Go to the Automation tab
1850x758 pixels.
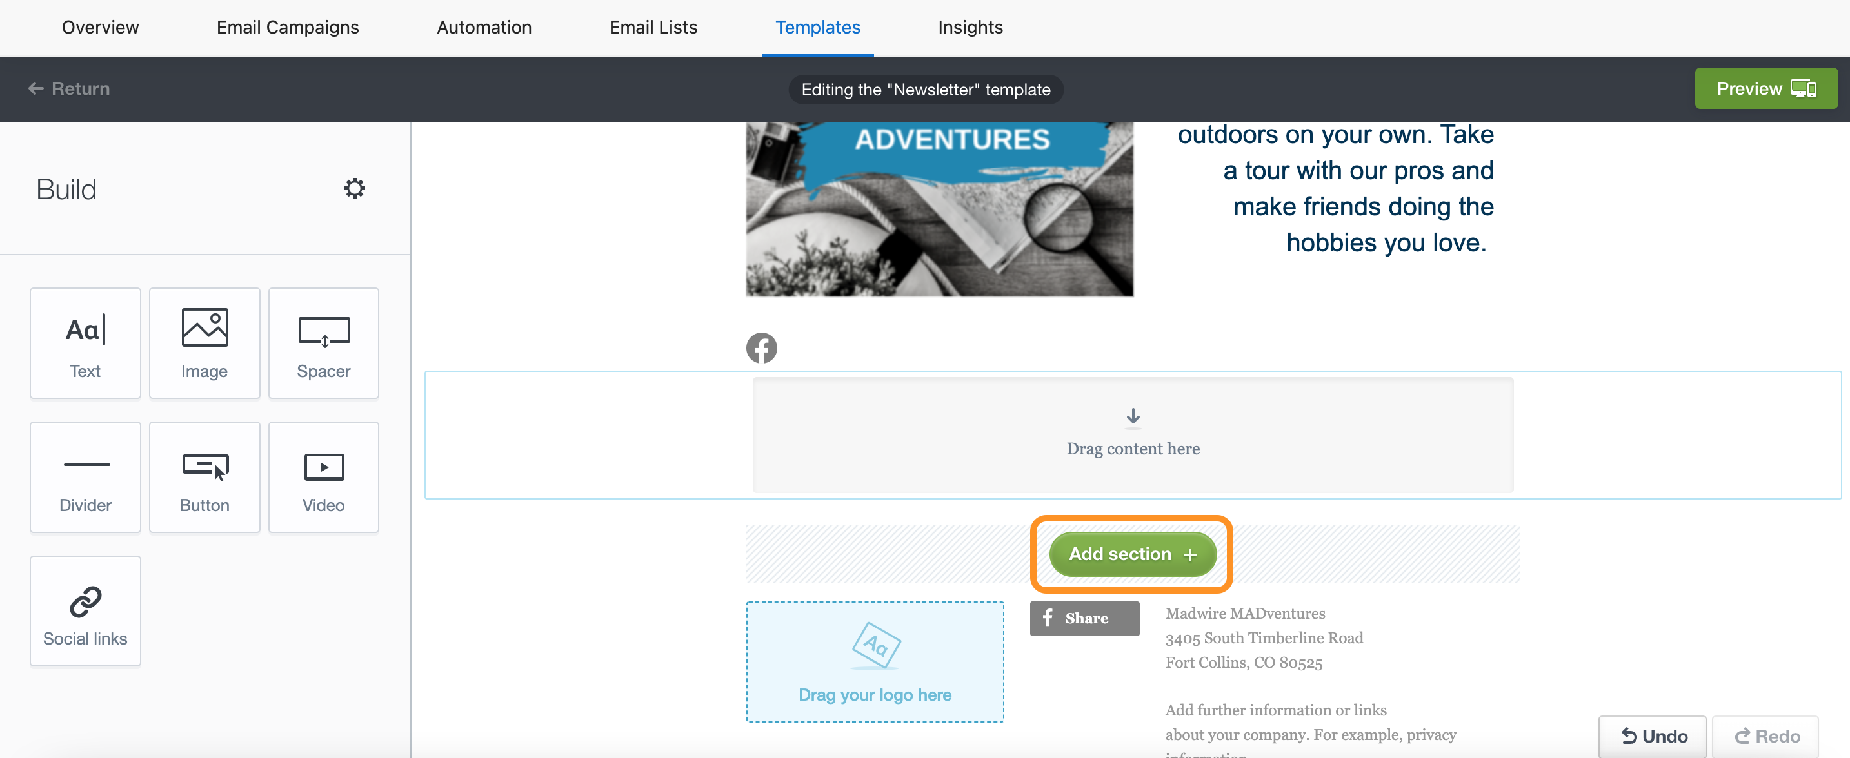(484, 27)
